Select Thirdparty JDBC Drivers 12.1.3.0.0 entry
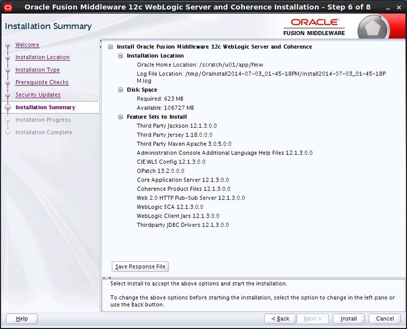The width and height of the screenshot is (407, 329). coord(183,225)
